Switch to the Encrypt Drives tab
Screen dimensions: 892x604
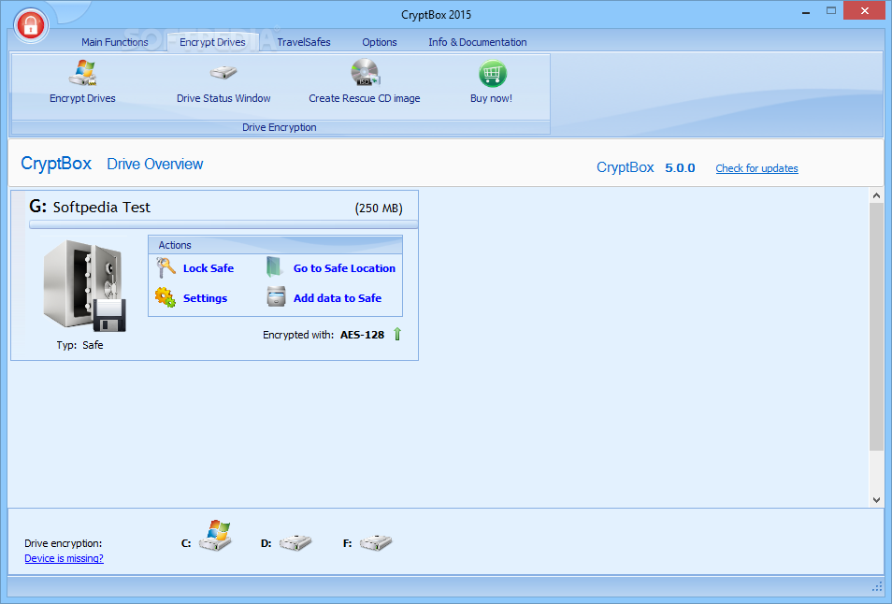(x=213, y=42)
